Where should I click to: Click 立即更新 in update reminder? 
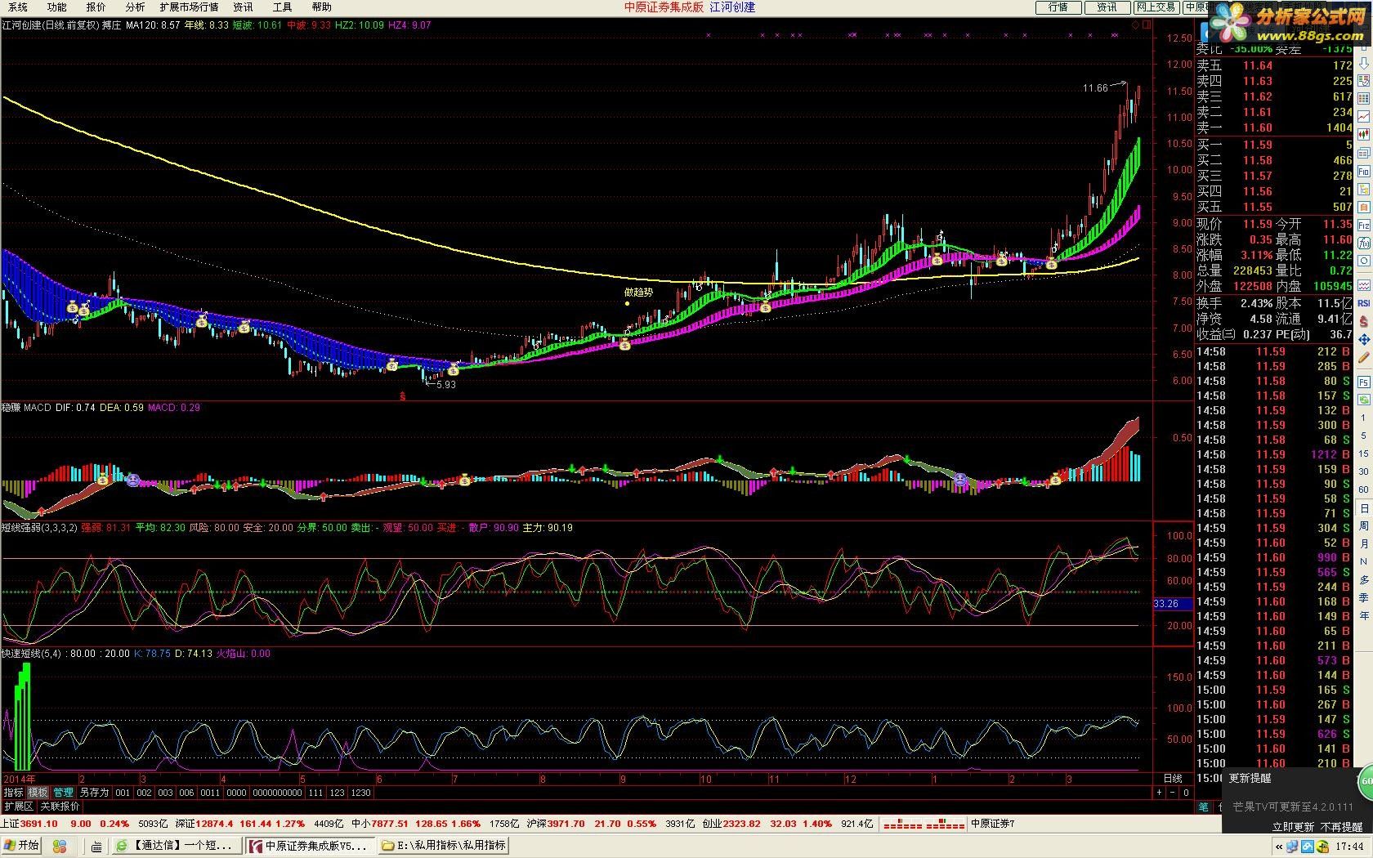(1293, 827)
